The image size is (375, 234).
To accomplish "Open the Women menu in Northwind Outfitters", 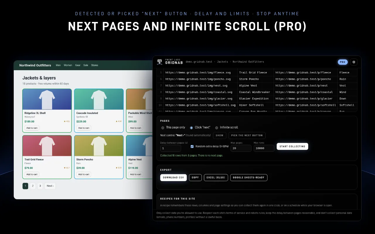I will pos(68,65).
